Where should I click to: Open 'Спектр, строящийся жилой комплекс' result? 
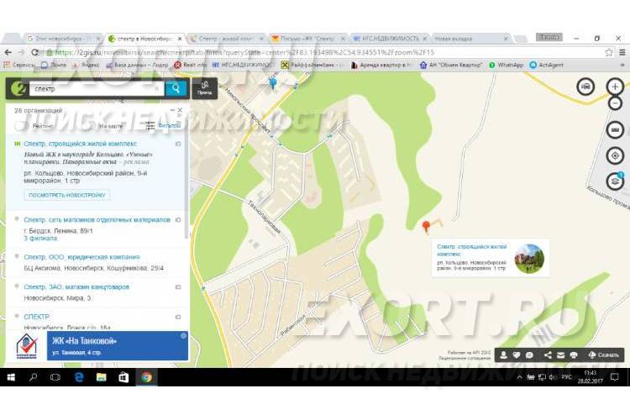point(81,144)
